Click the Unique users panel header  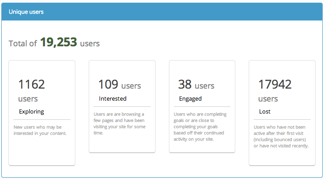(26, 12)
